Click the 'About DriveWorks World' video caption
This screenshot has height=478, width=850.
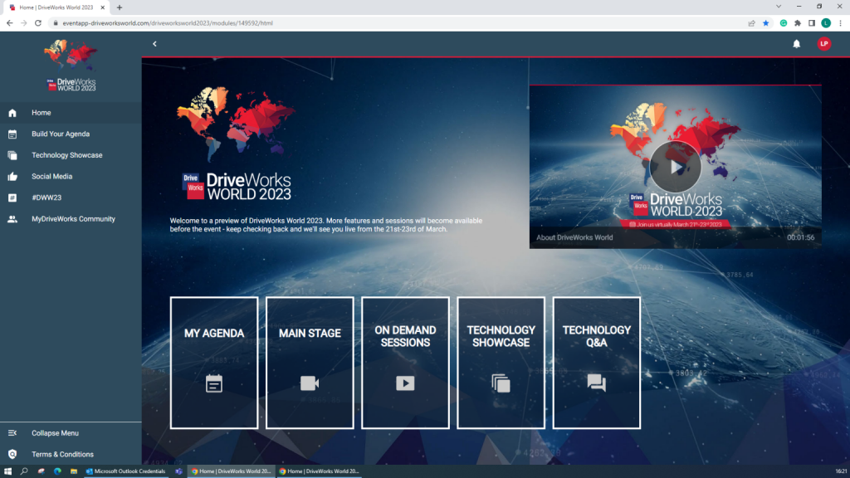coord(574,237)
